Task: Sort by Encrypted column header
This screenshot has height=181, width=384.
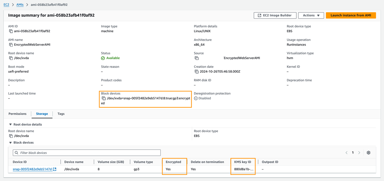Action: tap(173, 162)
